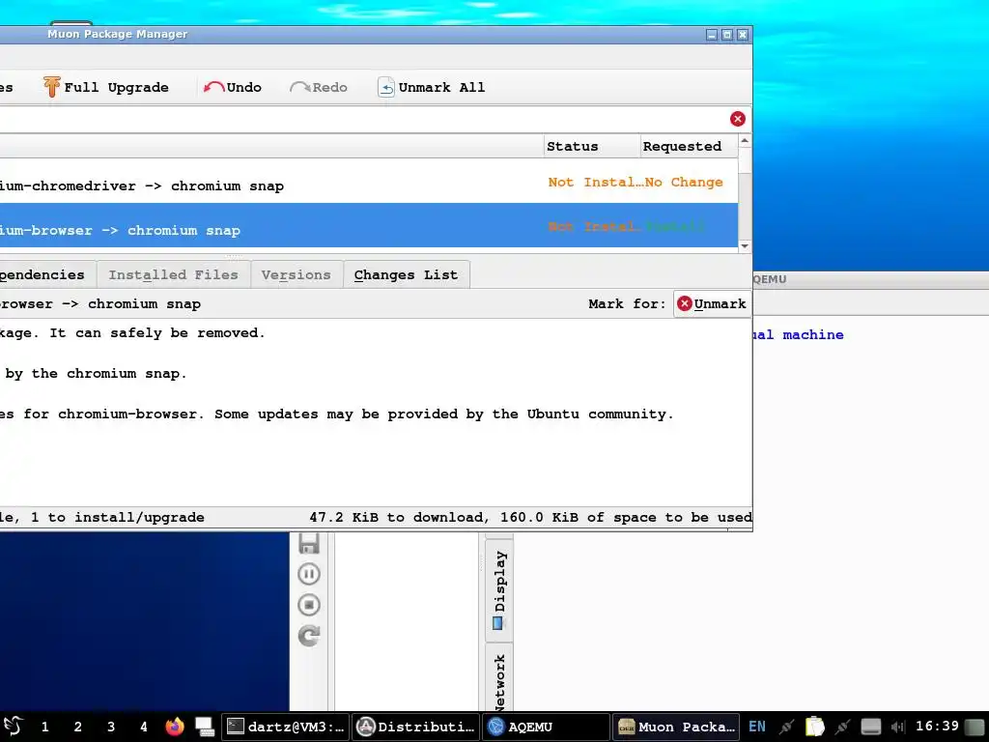Undo the last marking change
Viewport: 989px width, 742px height.
pos(233,87)
